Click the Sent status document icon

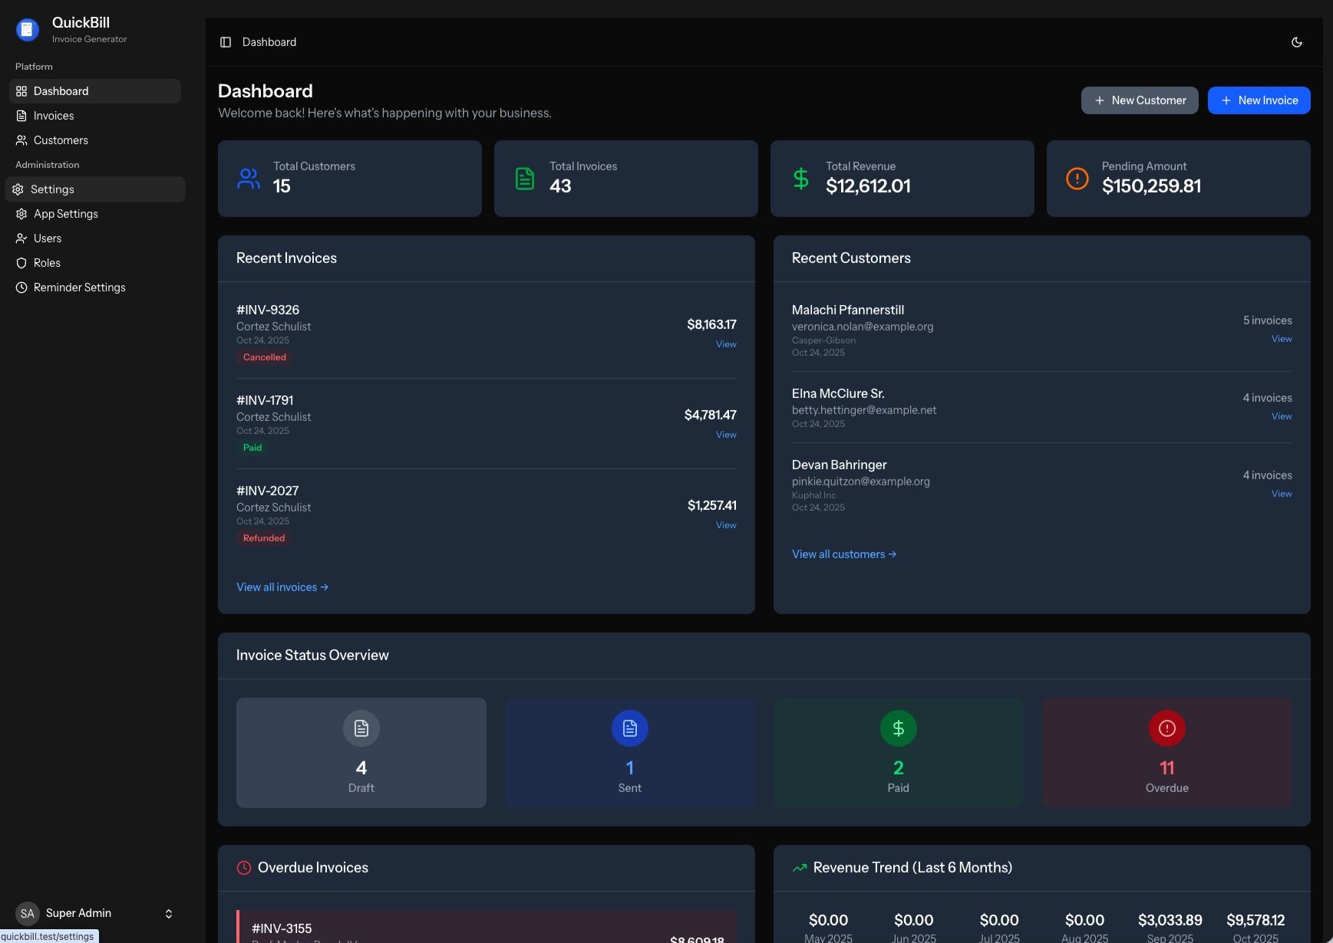pos(629,728)
